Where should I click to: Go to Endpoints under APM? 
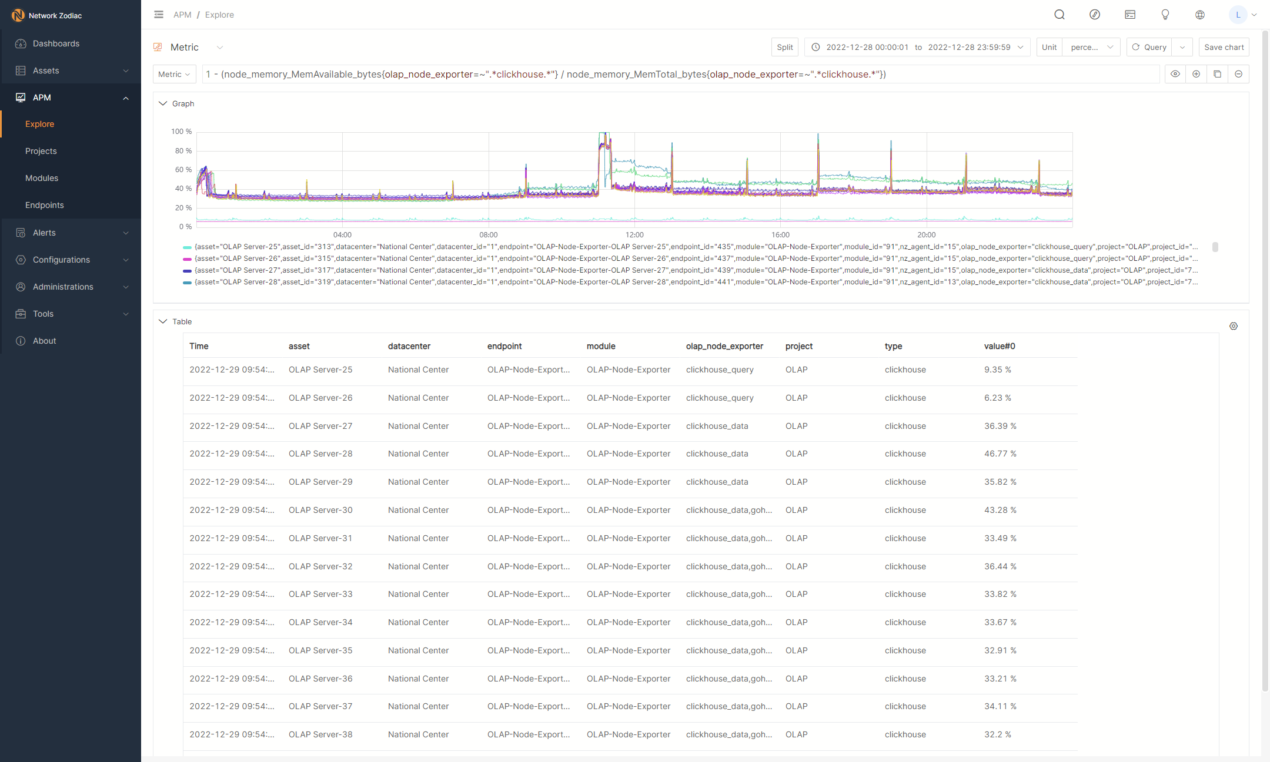click(44, 205)
